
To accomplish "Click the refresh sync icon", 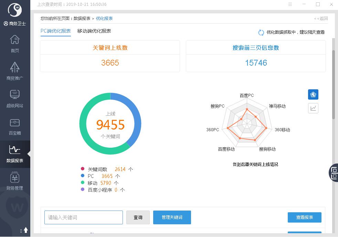I will pyautogui.click(x=261, y=32).
